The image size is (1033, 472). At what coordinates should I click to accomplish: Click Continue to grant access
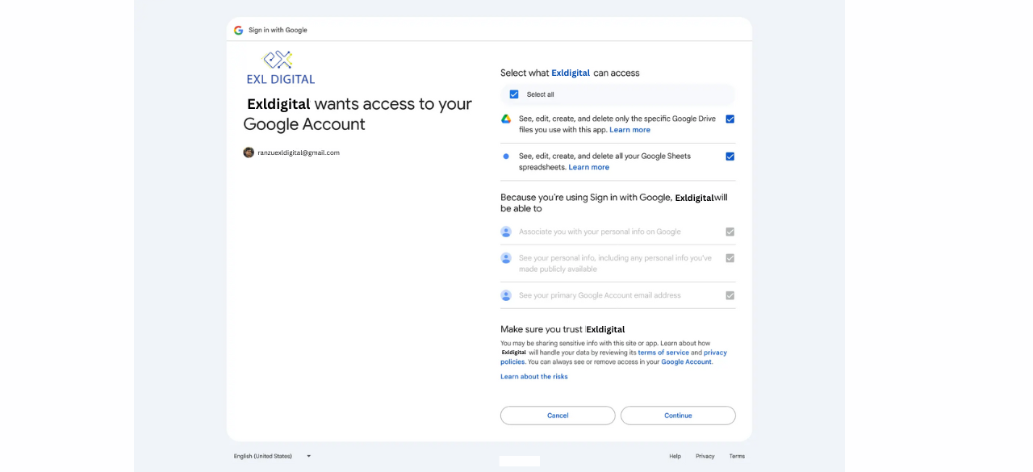[678, 416]
